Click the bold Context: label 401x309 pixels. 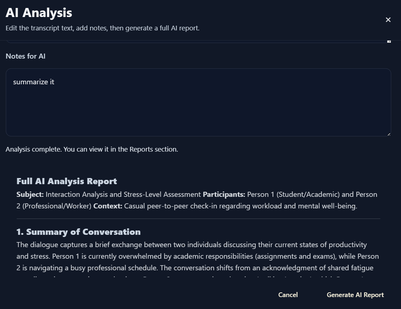coord(108,206)
